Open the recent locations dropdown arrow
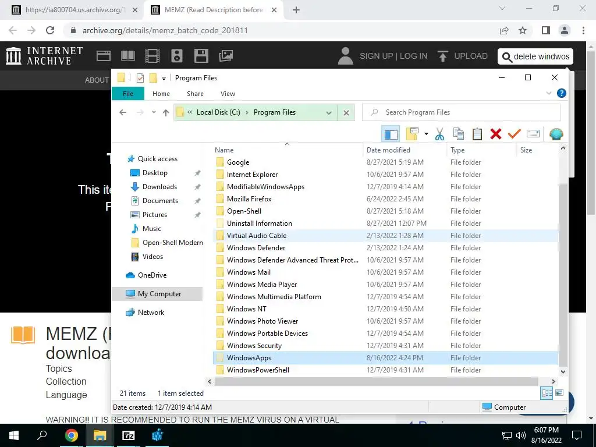This screenshot has height=447, width=596. coord(154,112)
